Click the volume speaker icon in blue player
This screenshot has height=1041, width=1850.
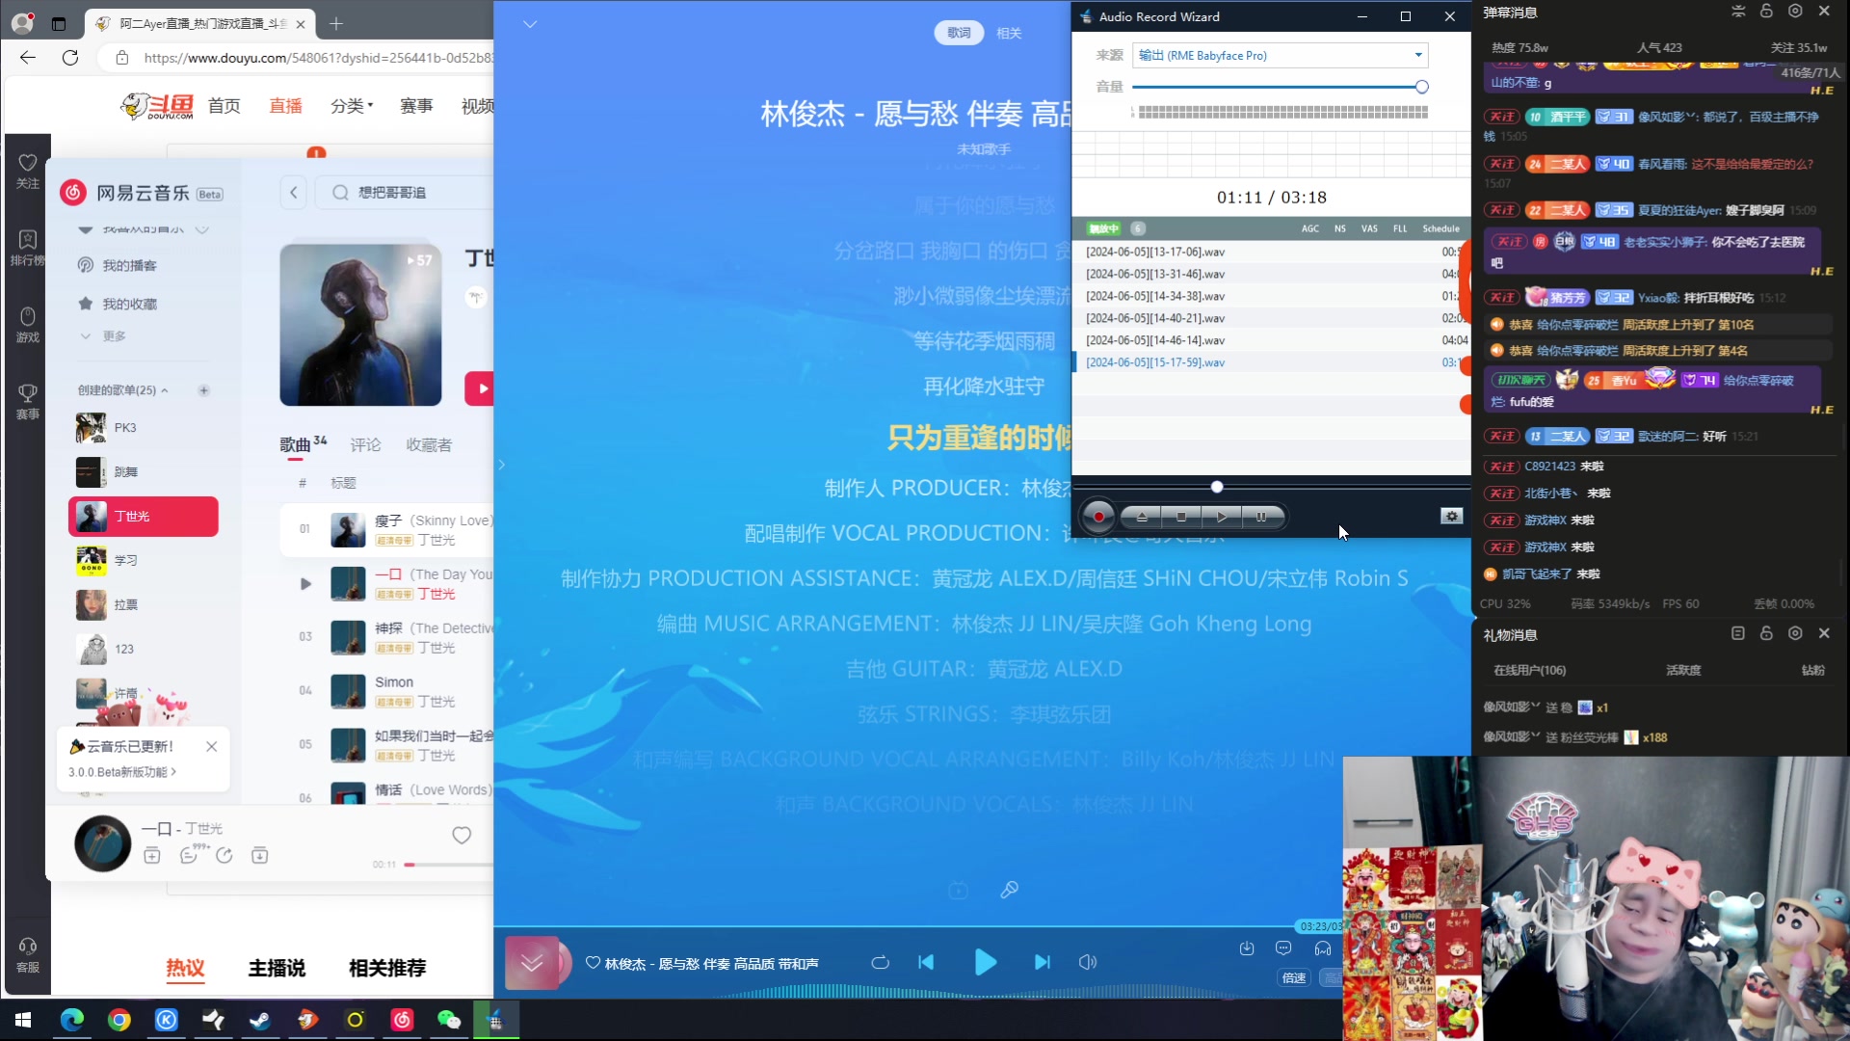pos(1088,962)
